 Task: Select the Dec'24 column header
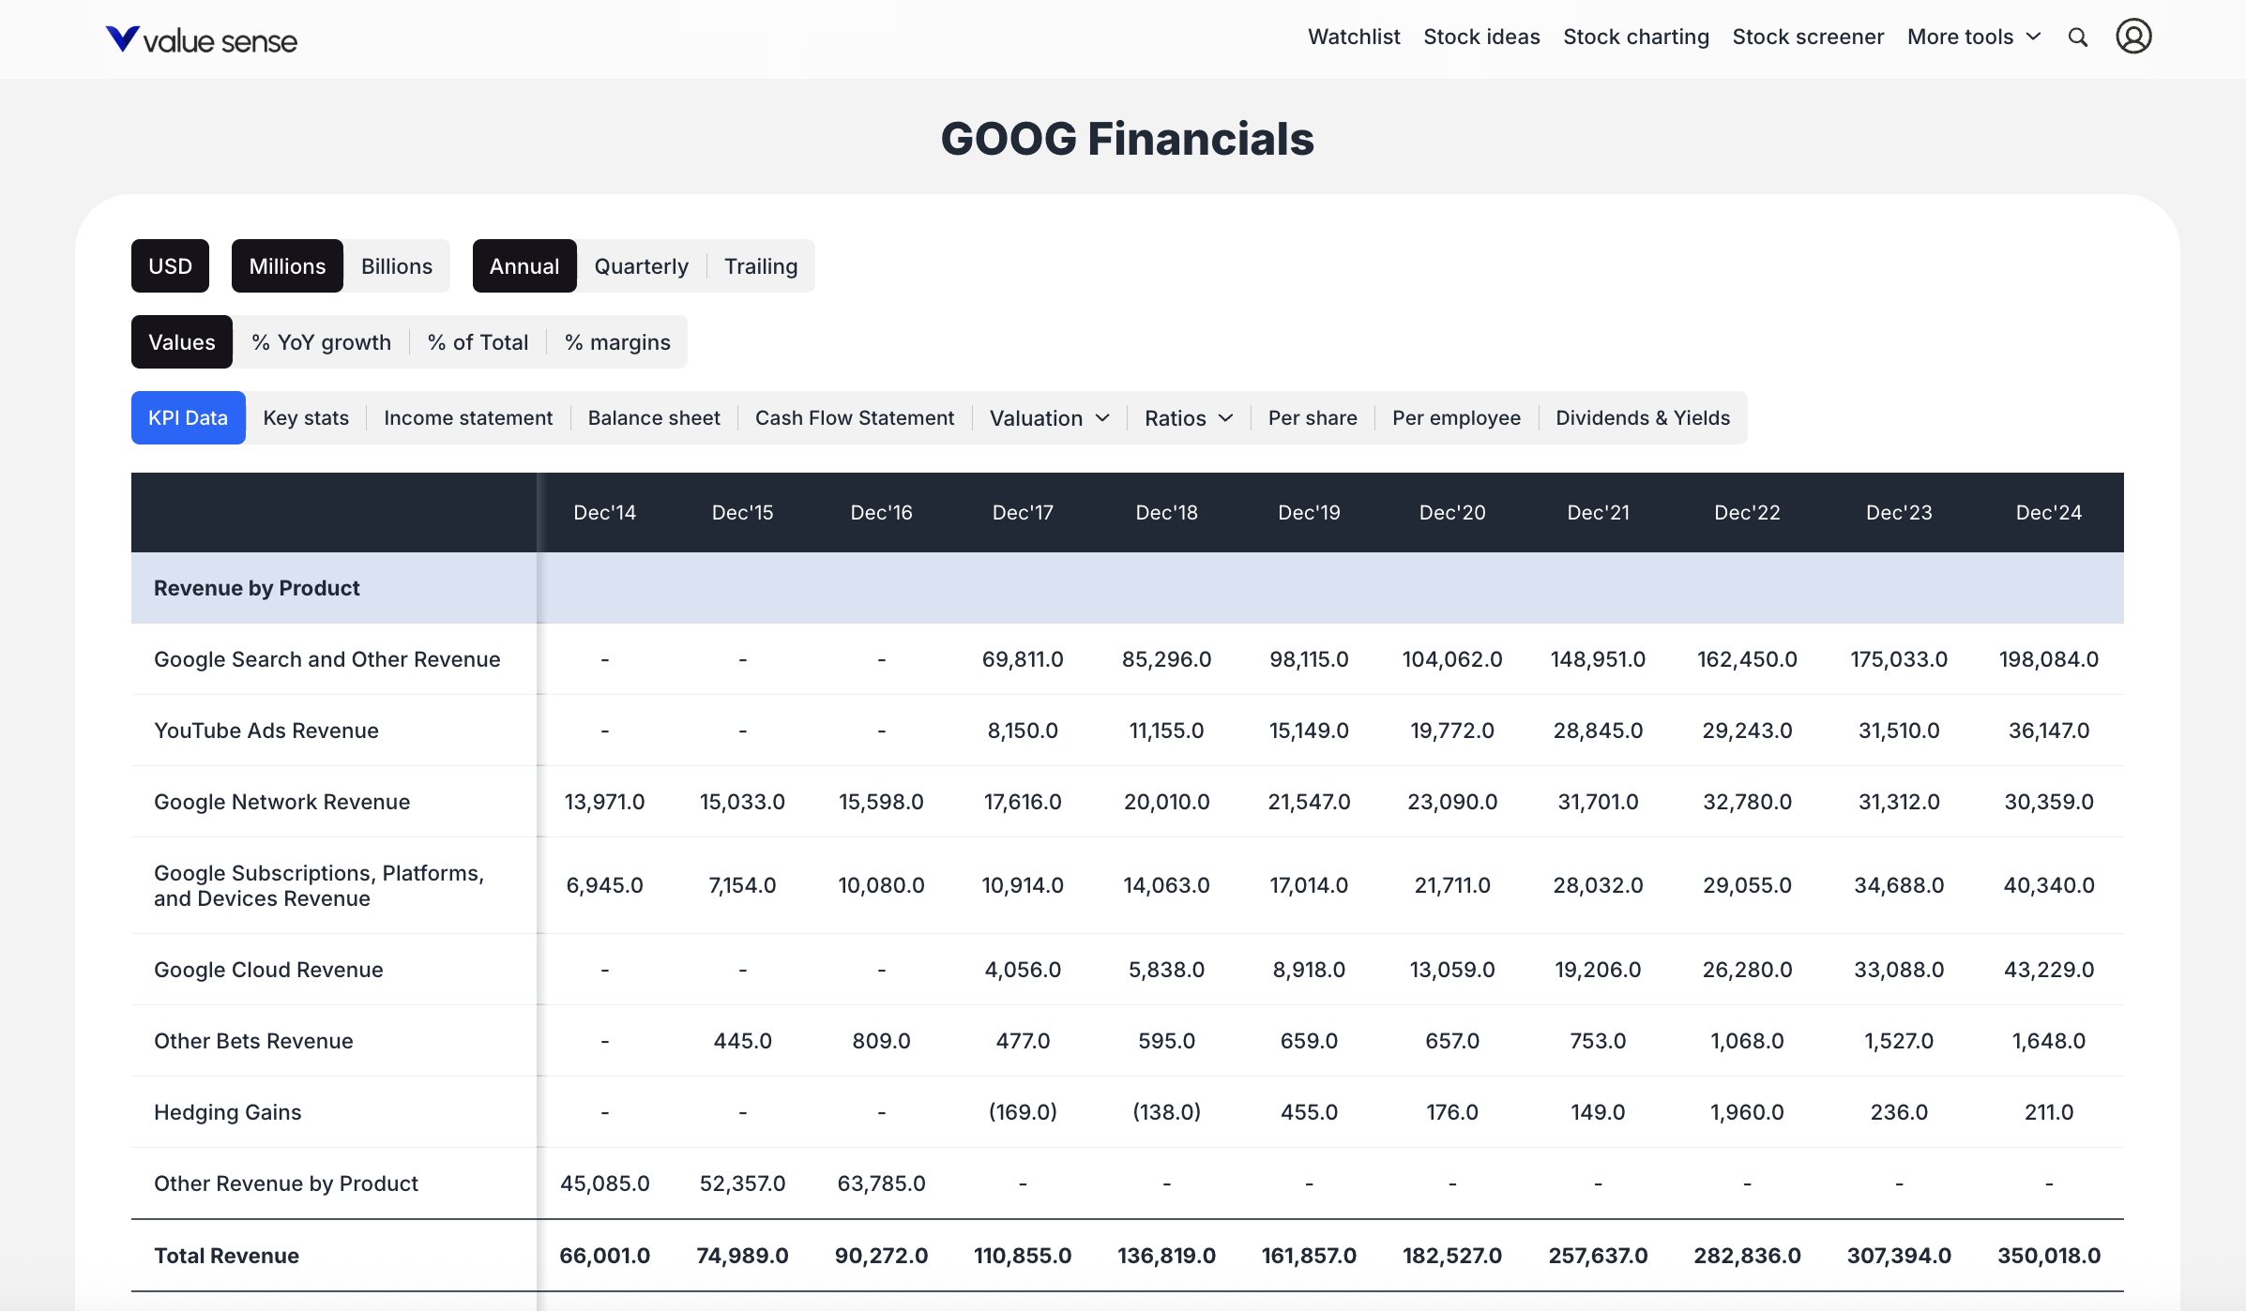(x=2048, y=512)
